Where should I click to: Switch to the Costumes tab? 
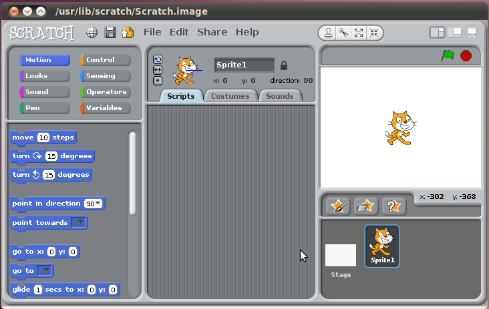(x=230, y=96)
